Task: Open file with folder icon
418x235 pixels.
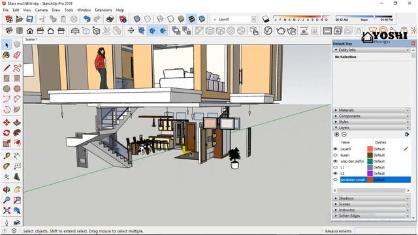Action: [19, 19]
